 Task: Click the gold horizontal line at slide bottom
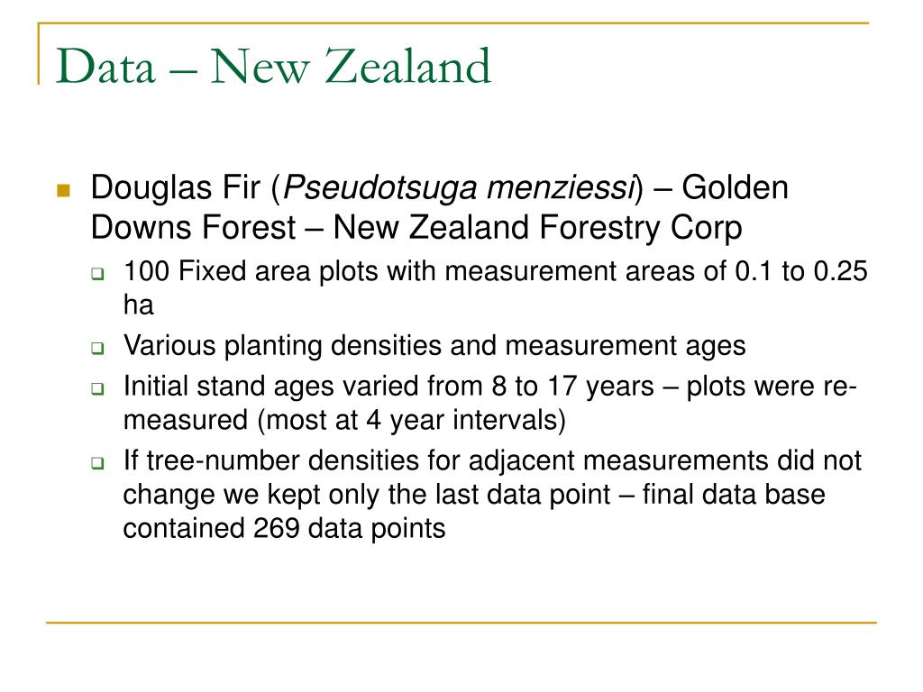click(x=461, y=622)
